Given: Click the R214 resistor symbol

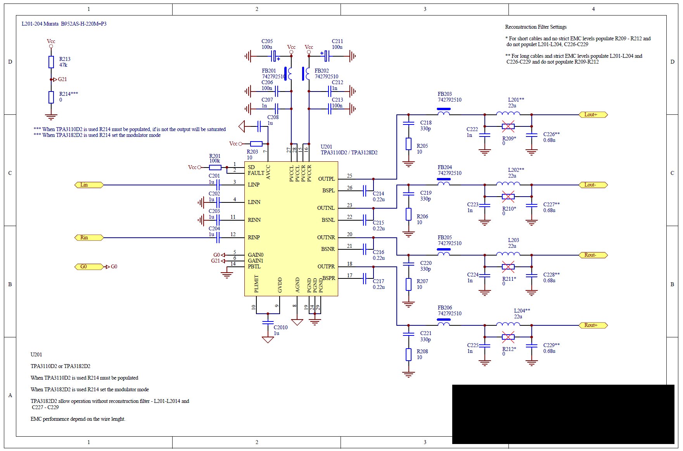Looking at the screenshot, I should point(51,97).
